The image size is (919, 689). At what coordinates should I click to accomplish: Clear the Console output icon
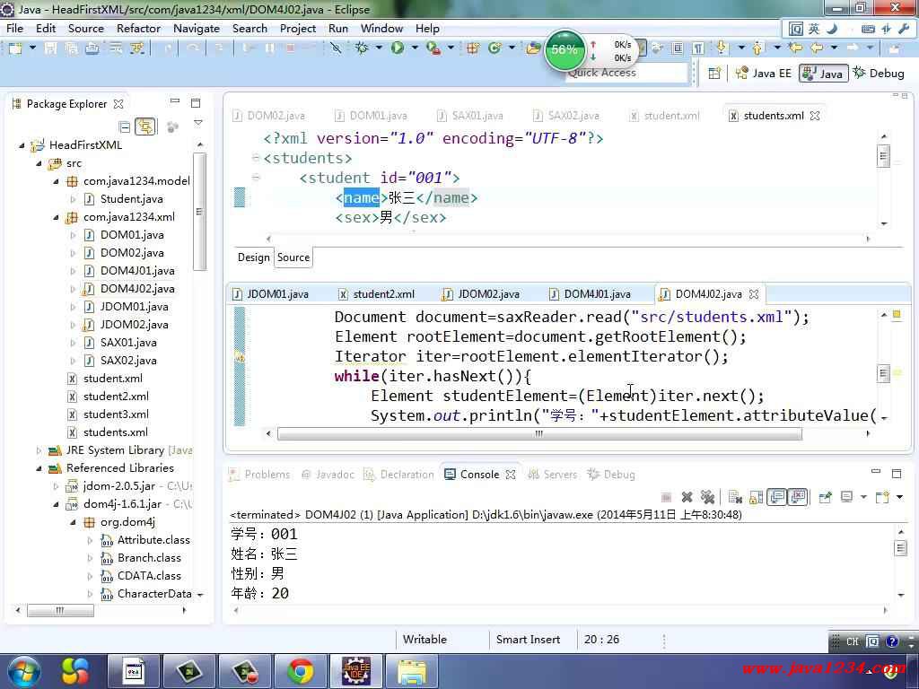[x=735, y=497]
